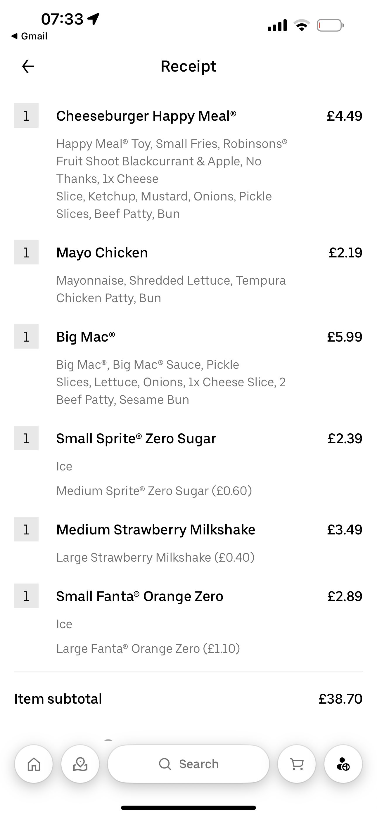Tap Medium Strawberry Milkshake item

(155, 530)
